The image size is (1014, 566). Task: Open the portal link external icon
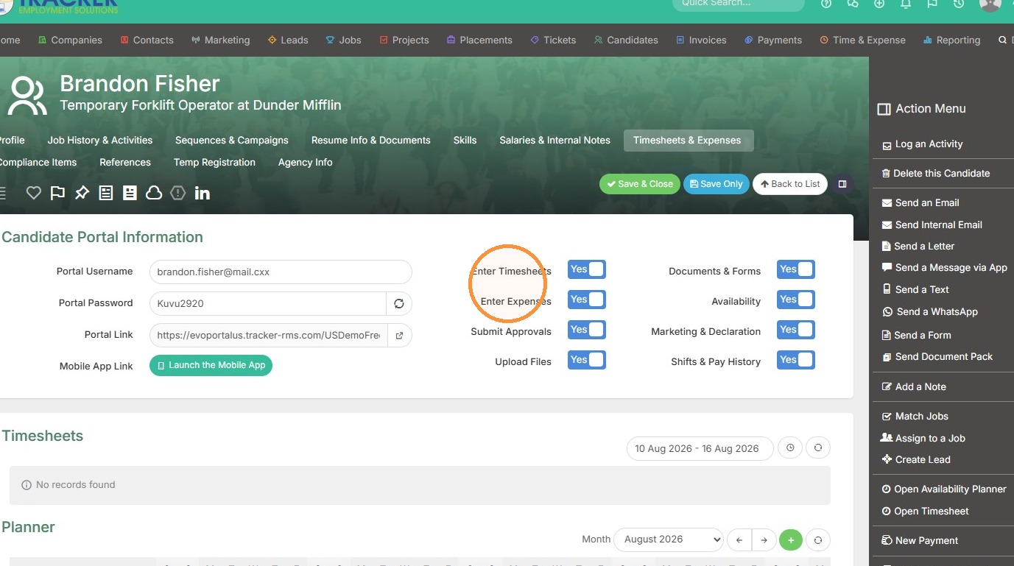point(399,335)
